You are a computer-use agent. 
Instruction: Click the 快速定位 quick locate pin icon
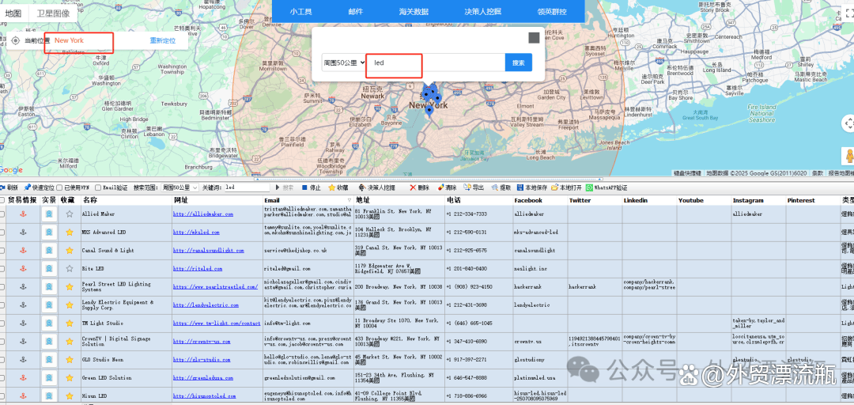(27, 187)
